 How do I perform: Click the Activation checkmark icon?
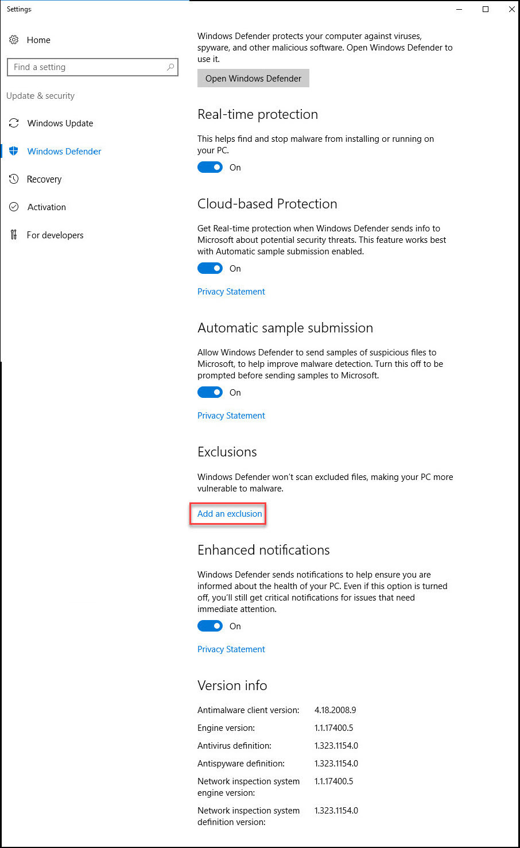coord(14,207)
